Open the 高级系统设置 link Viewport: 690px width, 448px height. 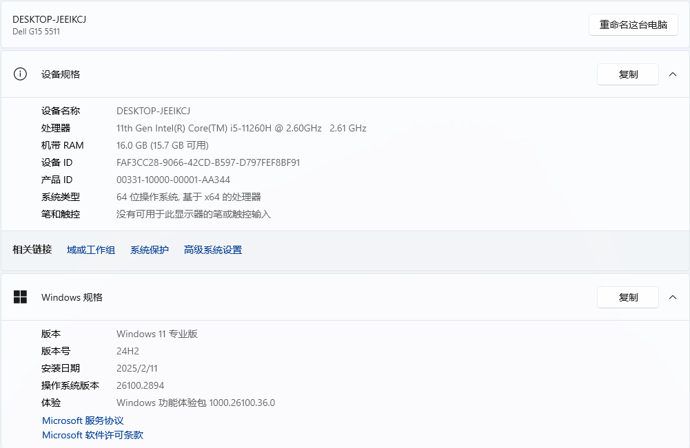point(213,250)
